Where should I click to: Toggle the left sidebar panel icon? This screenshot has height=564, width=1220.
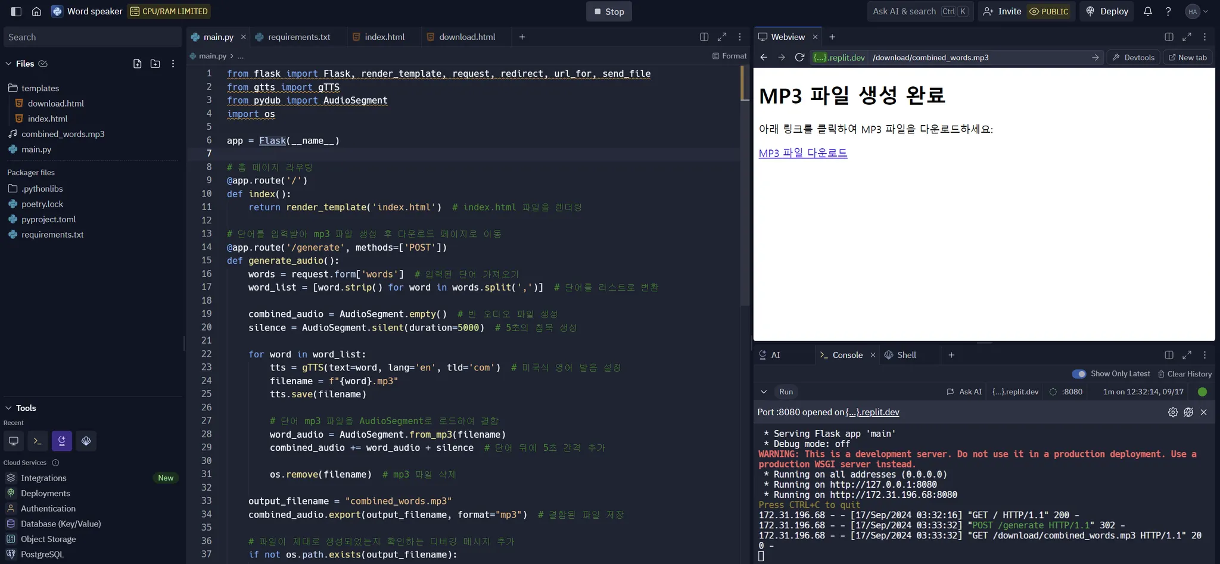coord(16,11)
